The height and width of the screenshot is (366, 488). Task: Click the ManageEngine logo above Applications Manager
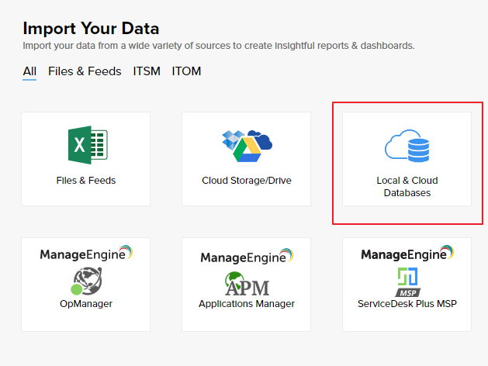pyautogui.click(x=247, y=257)
